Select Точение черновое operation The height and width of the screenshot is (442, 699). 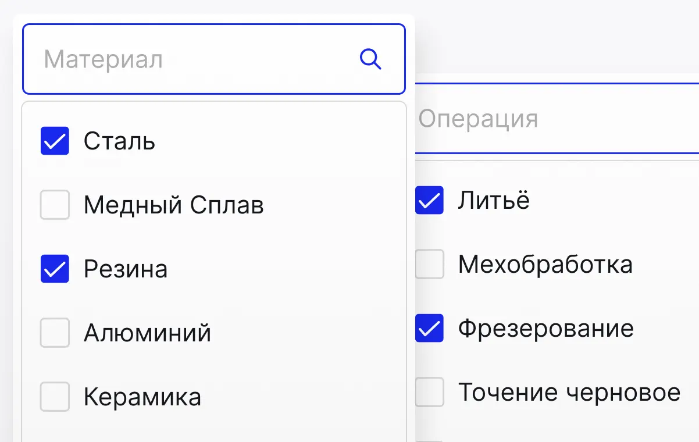pos(429,392)
